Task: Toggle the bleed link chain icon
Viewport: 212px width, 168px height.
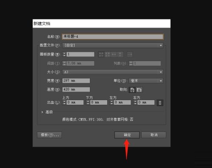Action: click(160, 103)
